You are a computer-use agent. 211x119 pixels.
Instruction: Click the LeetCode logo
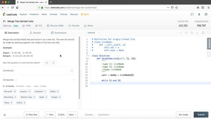tap(10, 14)
